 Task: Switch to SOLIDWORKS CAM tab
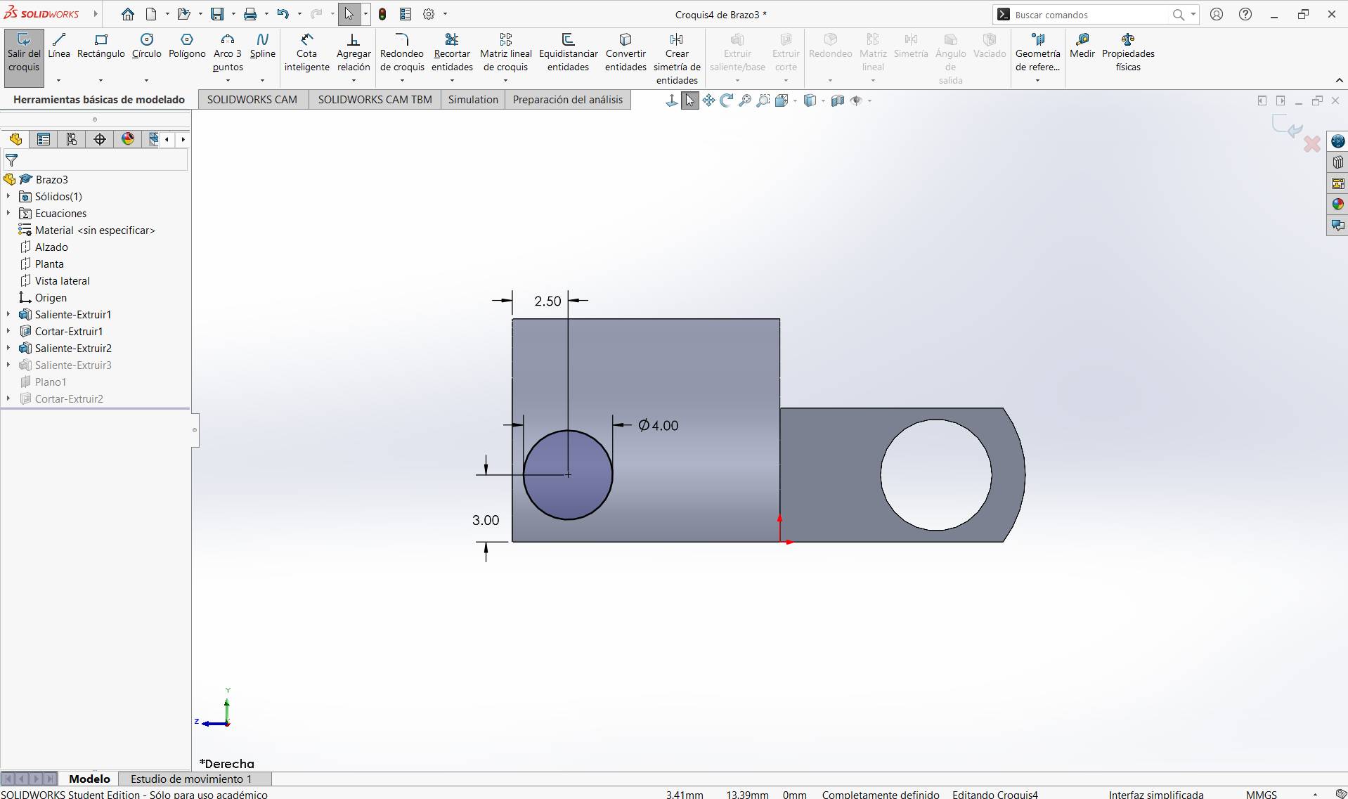pos(252,100)
